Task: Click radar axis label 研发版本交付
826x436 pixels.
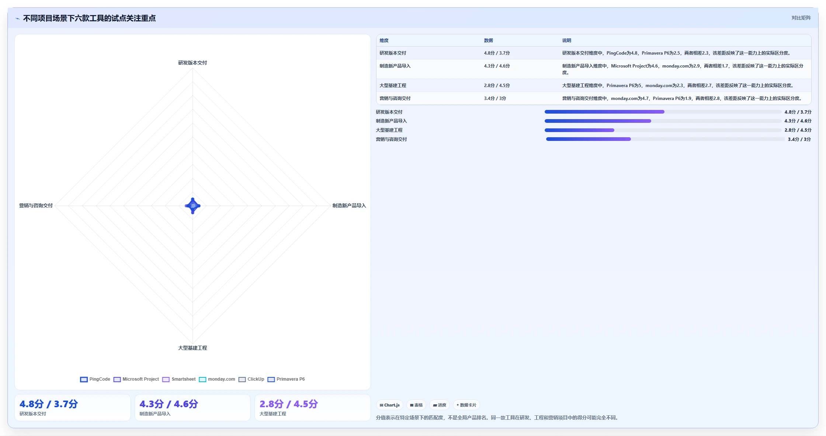Action: 192,63
